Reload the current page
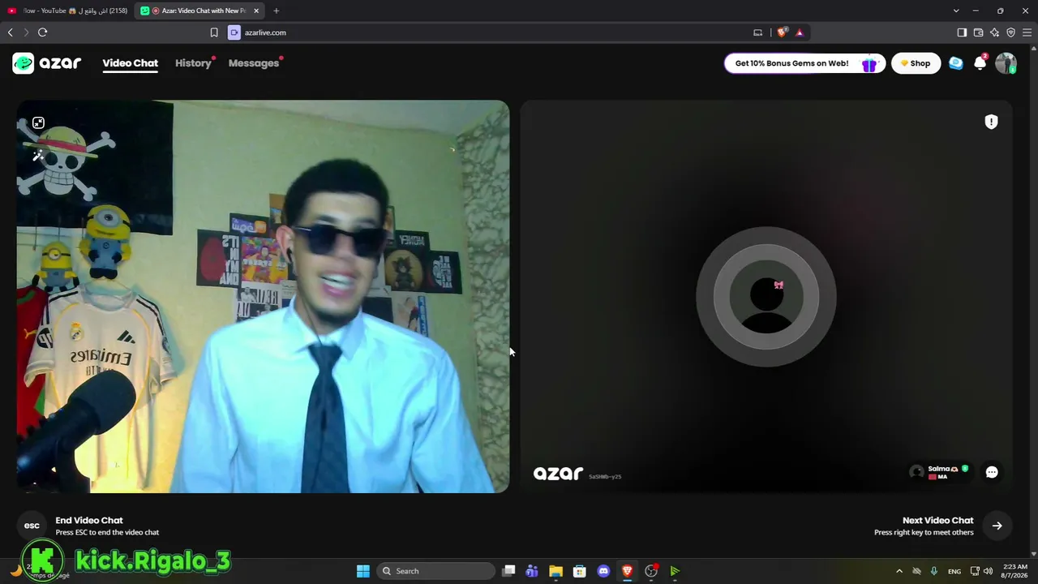Screen dimensions: 1038x584 coord(42,32)
